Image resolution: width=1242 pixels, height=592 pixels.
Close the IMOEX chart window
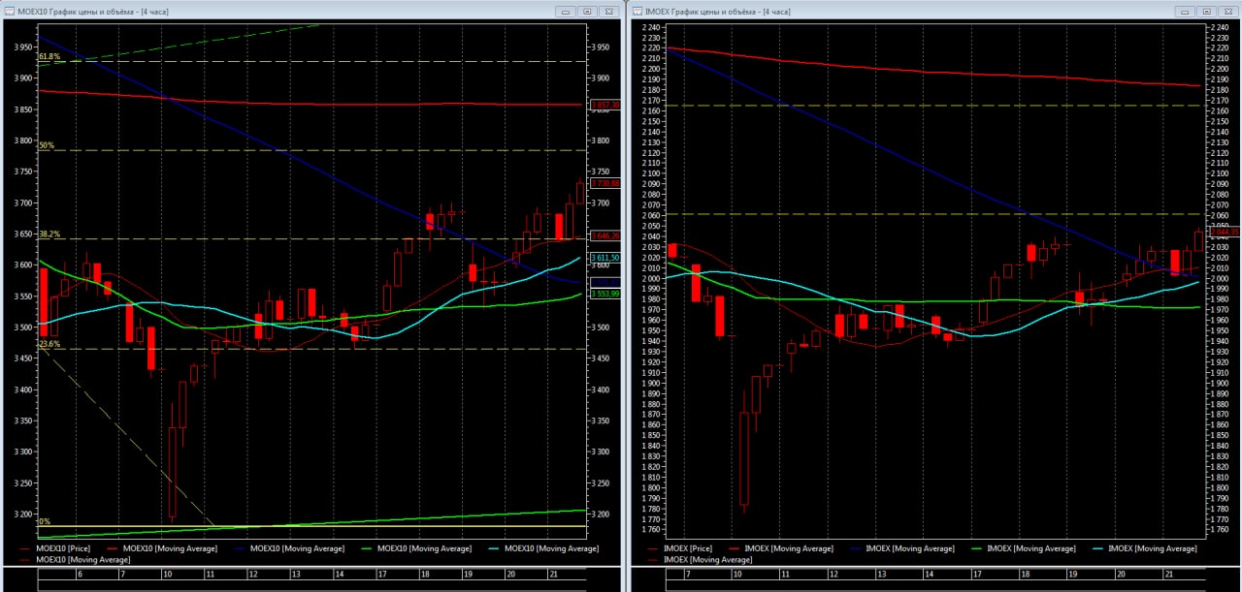pos(1226,12)
